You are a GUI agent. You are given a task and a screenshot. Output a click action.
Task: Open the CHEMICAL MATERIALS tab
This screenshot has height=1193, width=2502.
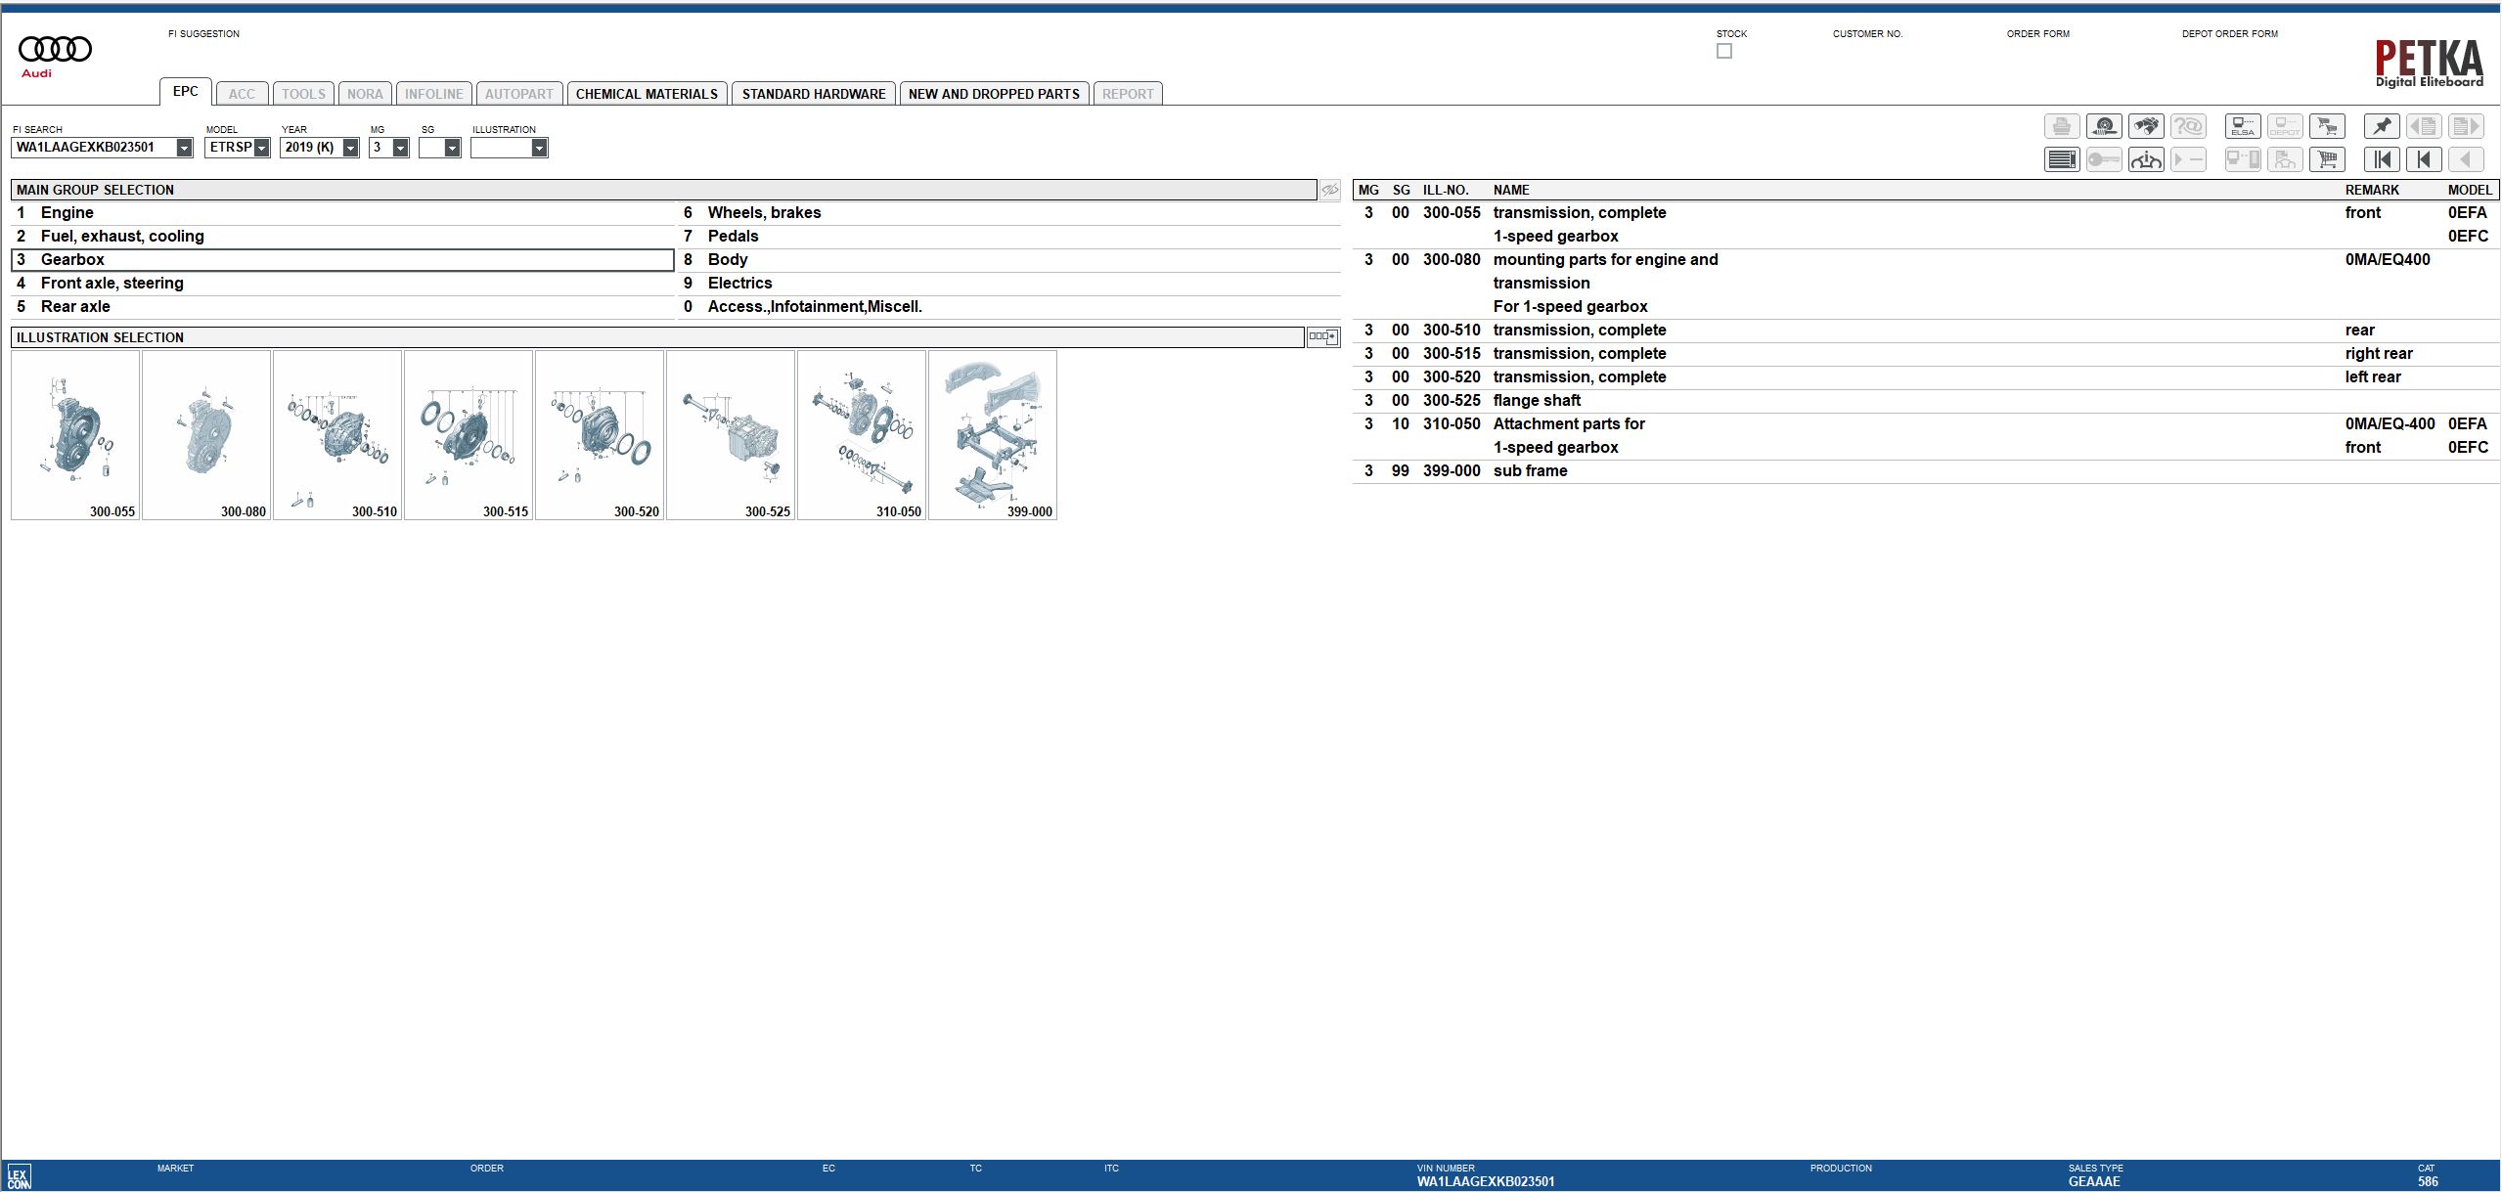click(x=647, y=94)
